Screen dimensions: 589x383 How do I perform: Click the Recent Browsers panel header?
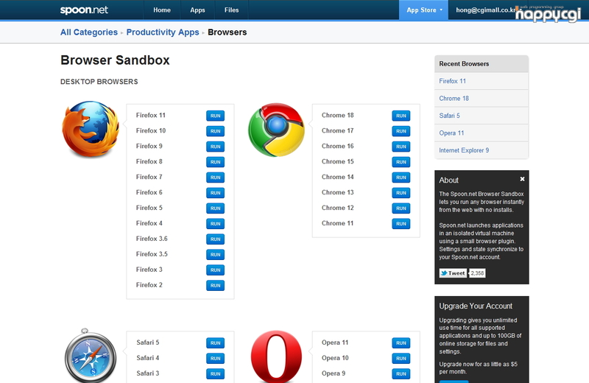point(482,64)
